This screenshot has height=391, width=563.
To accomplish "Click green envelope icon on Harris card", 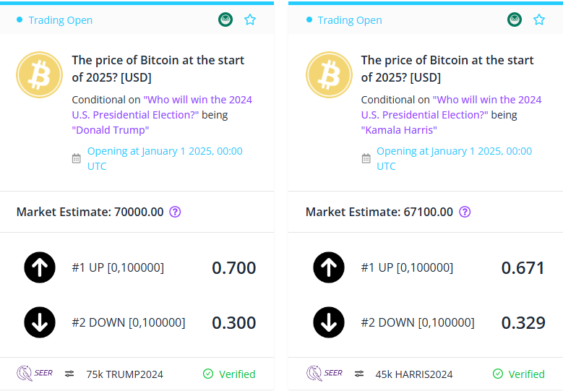I will click(515, 20).
